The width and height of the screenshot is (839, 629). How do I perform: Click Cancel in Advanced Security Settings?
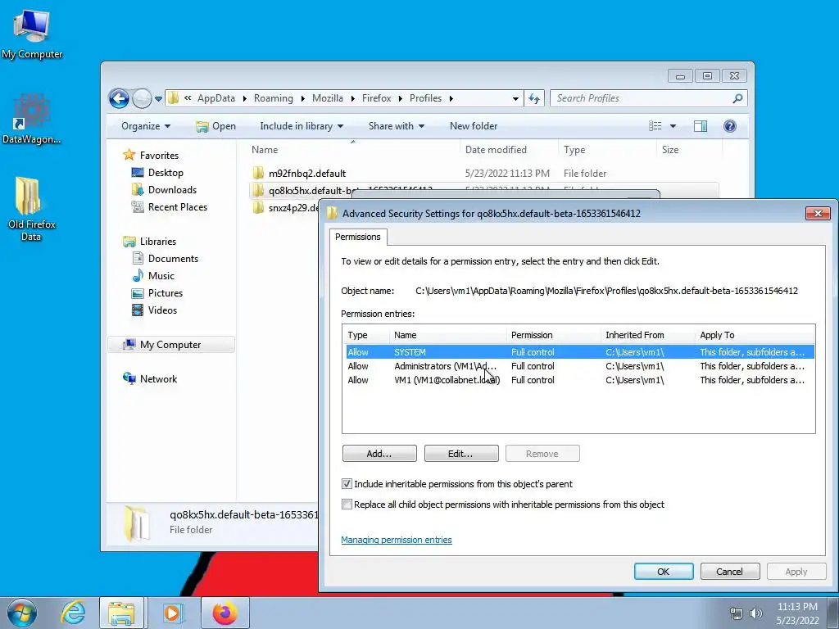tap(730, 571)
